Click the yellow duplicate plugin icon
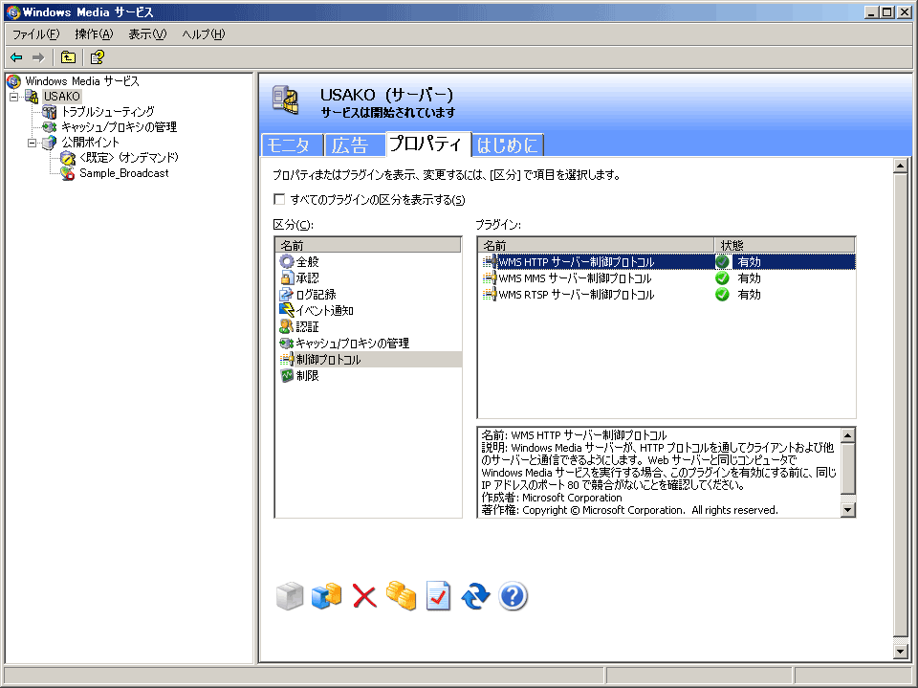 pos(401,596)
